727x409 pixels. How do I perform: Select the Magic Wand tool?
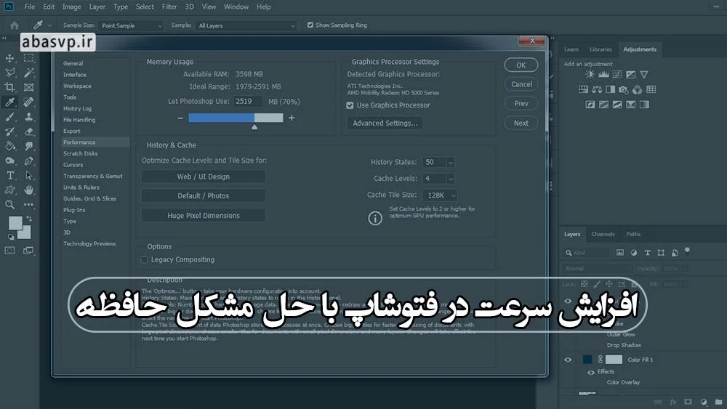click(29, 73)
